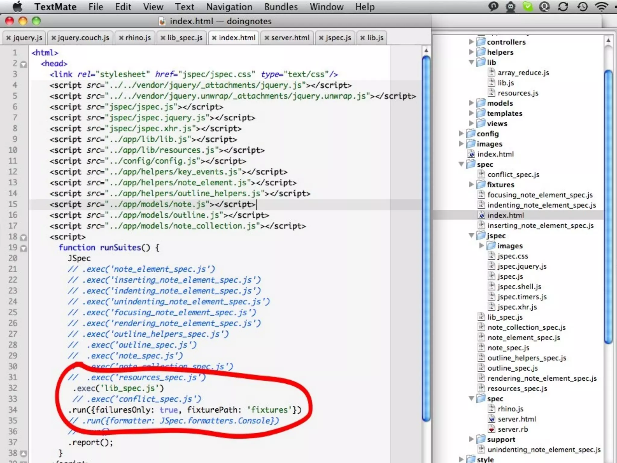Expand the models folder
This screenshot has height=463, width=617.
(x=471, y=103)
